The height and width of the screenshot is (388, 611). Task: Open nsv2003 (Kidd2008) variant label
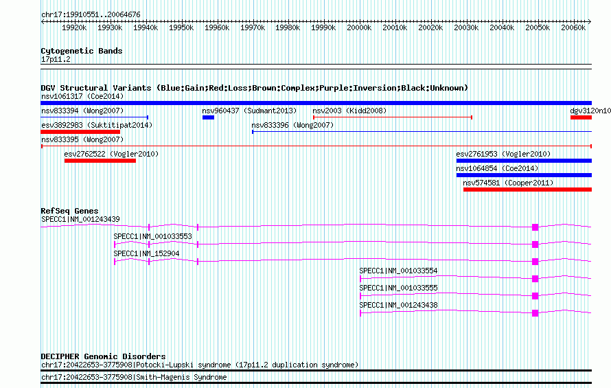pyautogui.click(x=349, y=111)
